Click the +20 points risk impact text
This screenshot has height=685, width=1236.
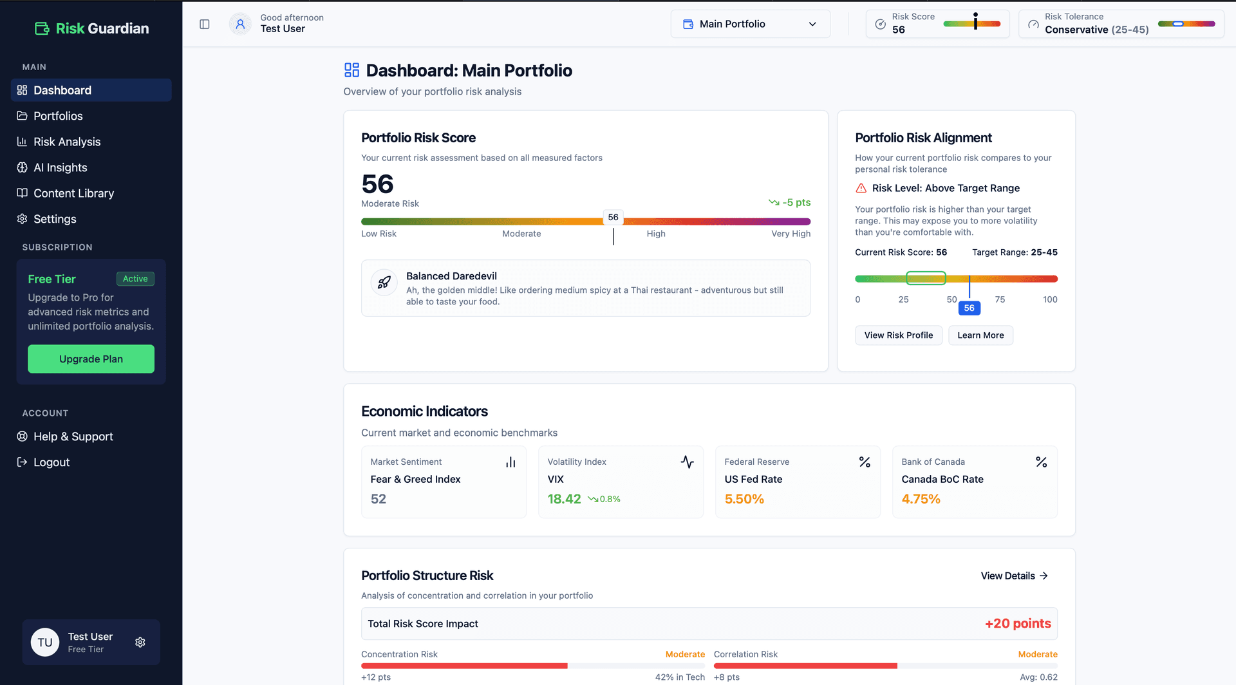pos(1018,623)
